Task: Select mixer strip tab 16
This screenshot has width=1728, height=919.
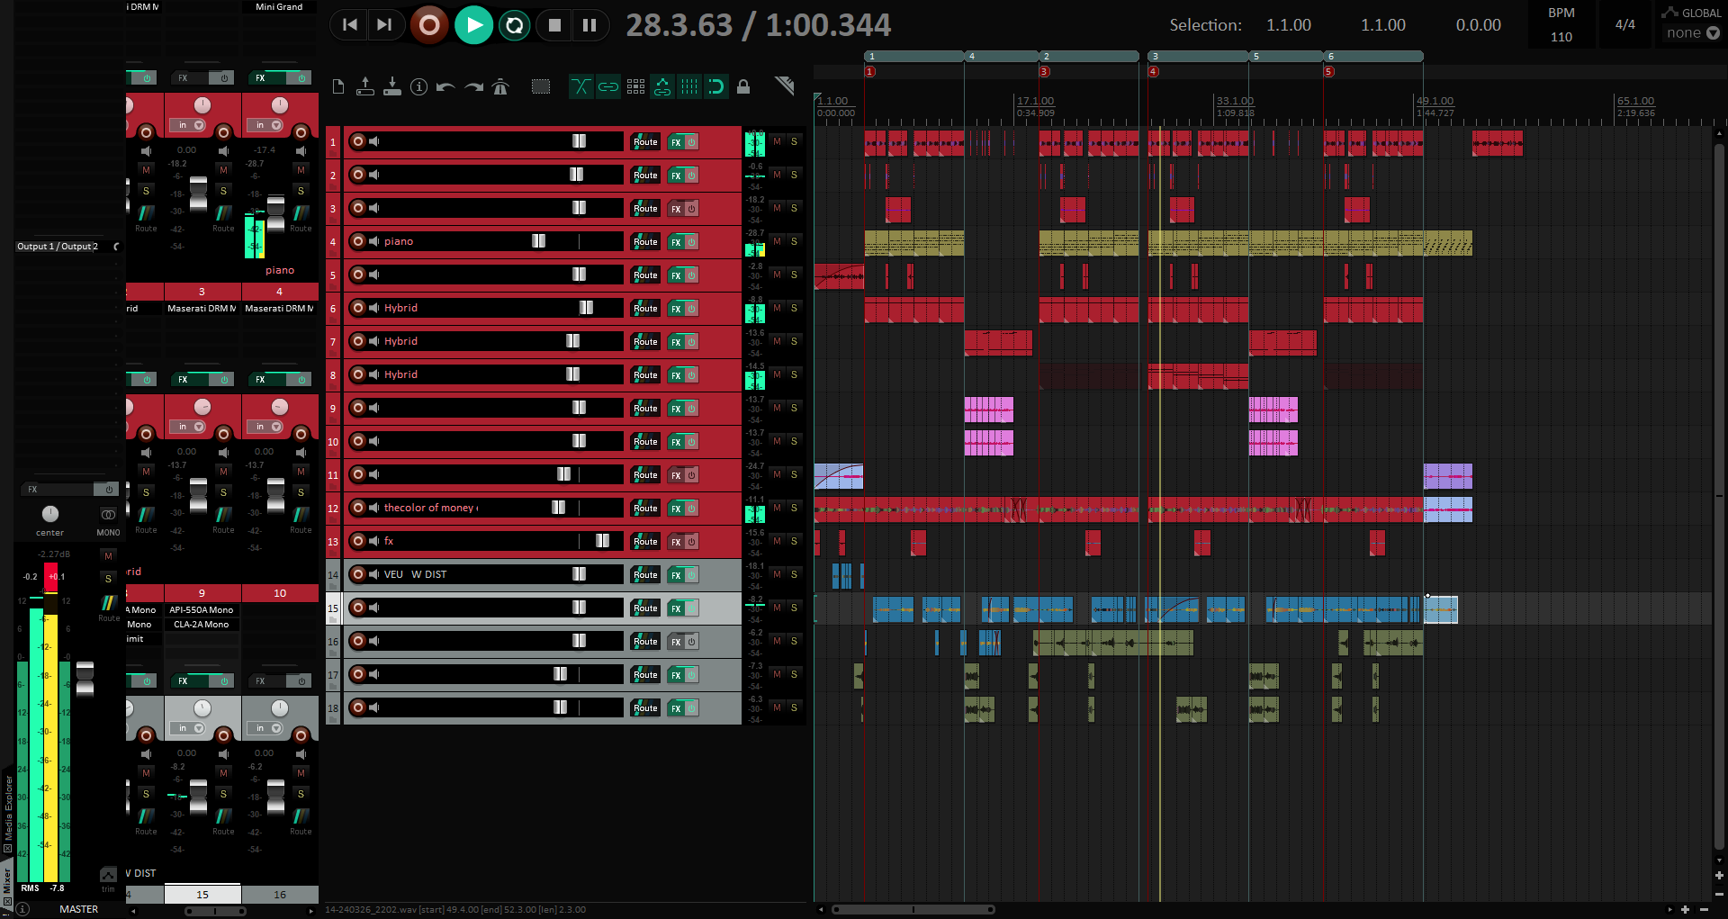Action: tap(280, 894)
